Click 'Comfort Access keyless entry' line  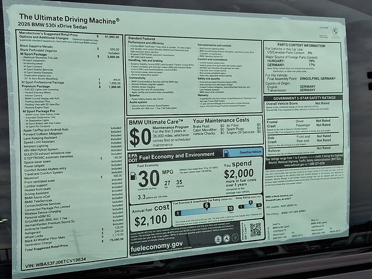(x=45, y=169)
